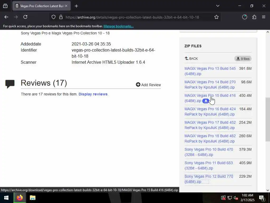The height and width of the screenshot is (203, 270).
Task: Open the circular toolbar icon beside Extensions
Action: pyautogui.click(x=245, y=17)
